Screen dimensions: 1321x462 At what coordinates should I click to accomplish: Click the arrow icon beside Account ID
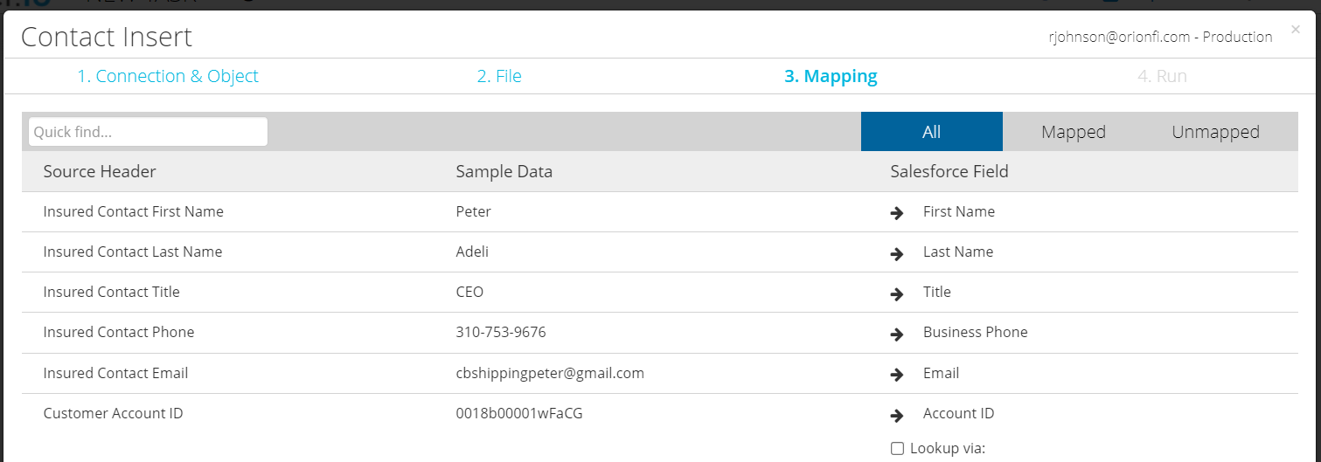(x=896, y=415)
